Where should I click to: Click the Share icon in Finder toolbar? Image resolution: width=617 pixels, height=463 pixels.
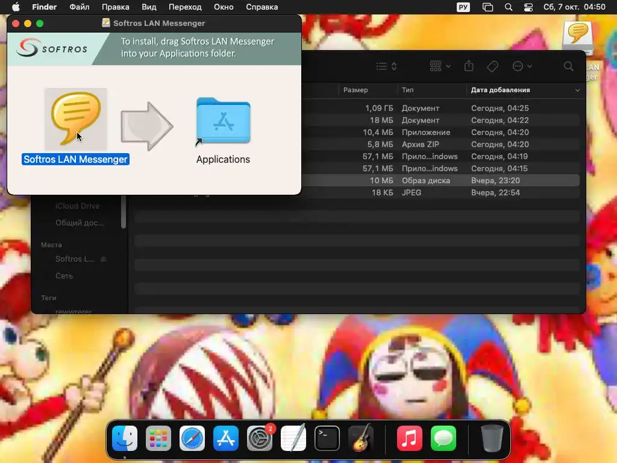tap(469, 66)
